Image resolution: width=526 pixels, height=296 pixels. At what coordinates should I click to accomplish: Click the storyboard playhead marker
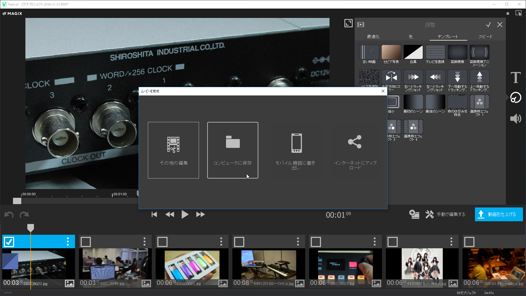31,228
